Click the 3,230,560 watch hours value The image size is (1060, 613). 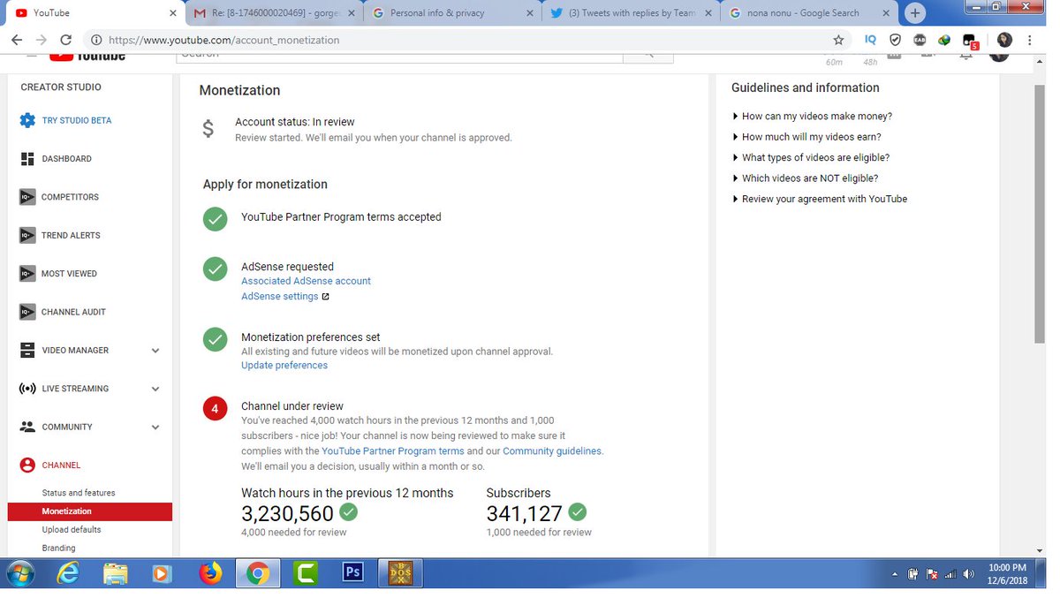pos(287,514)
